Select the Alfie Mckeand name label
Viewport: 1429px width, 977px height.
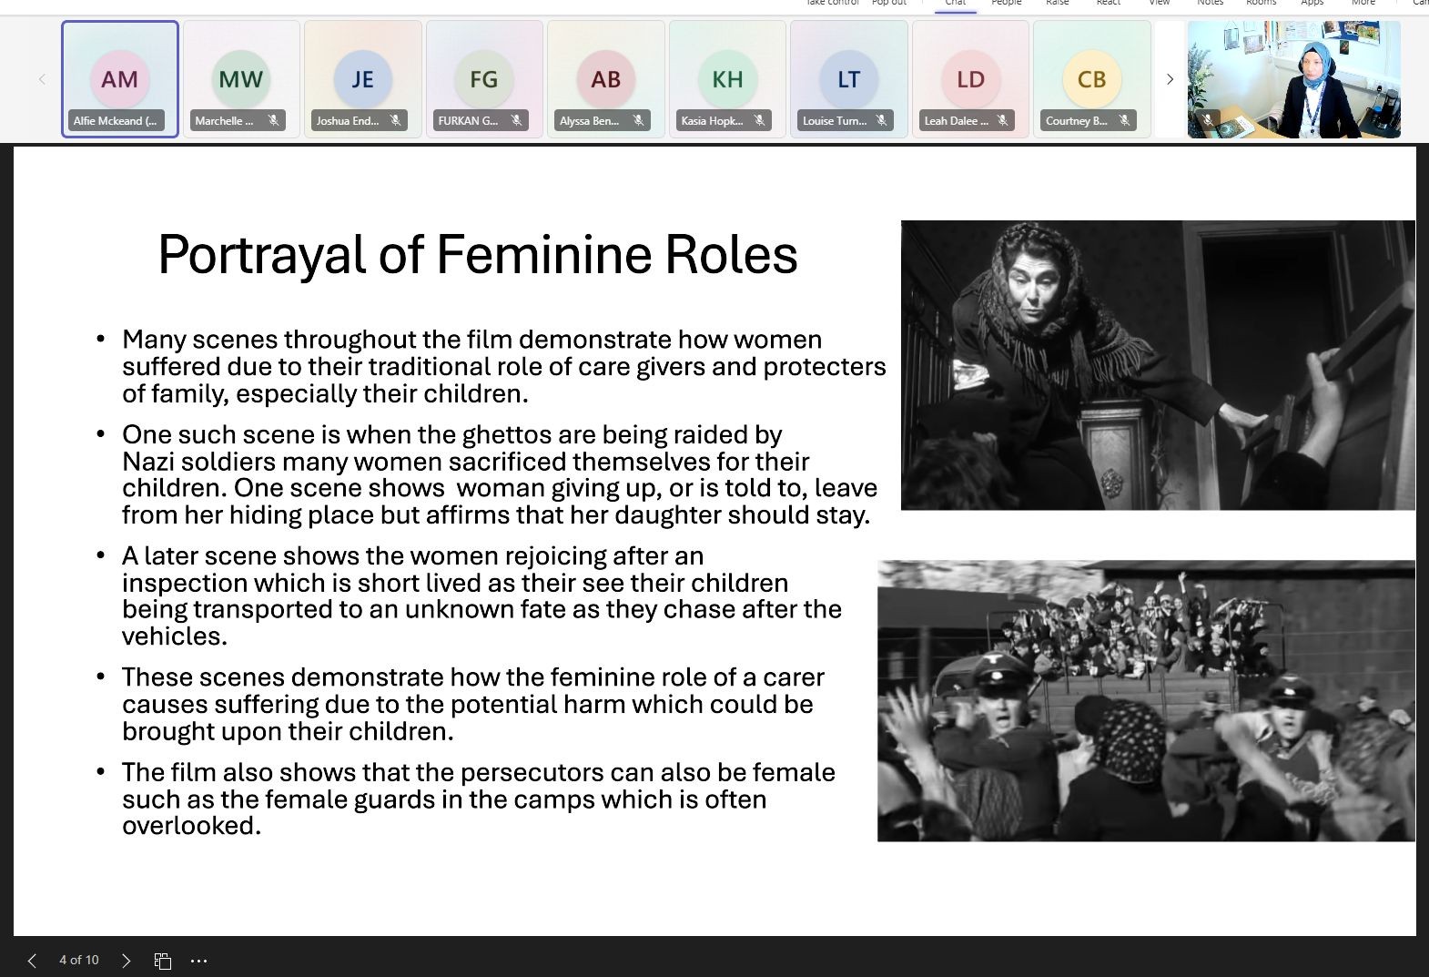point(116,120)
